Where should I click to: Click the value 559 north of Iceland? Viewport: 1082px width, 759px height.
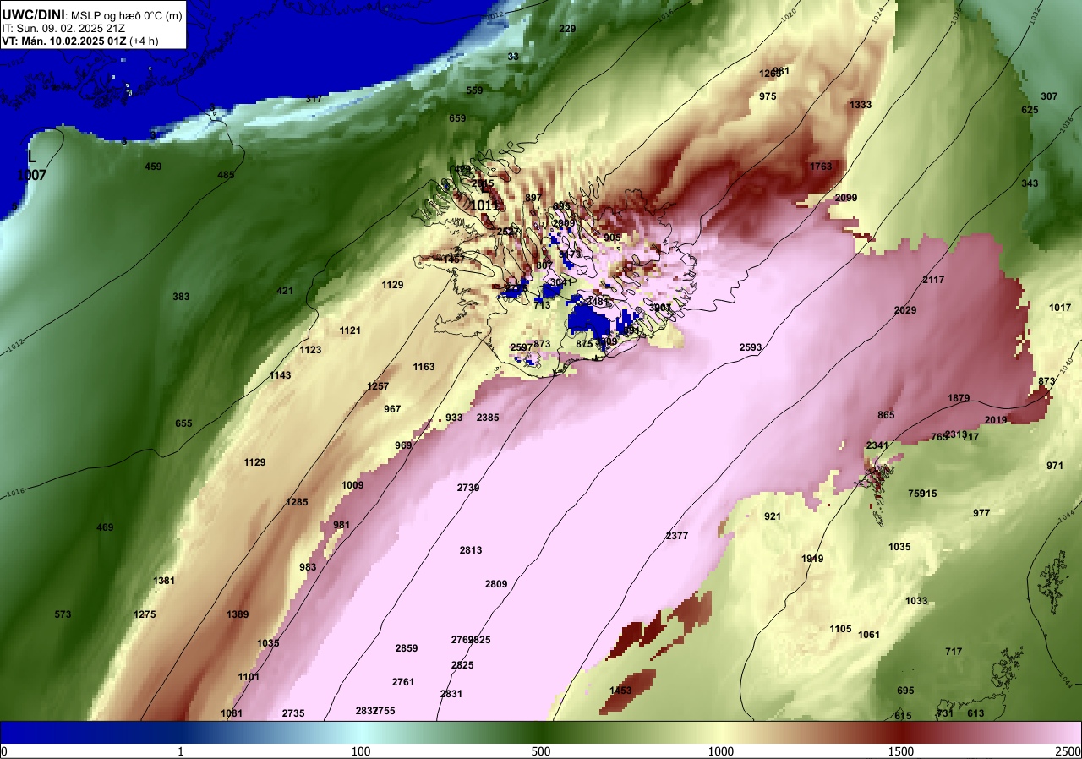tap(474, 90)
